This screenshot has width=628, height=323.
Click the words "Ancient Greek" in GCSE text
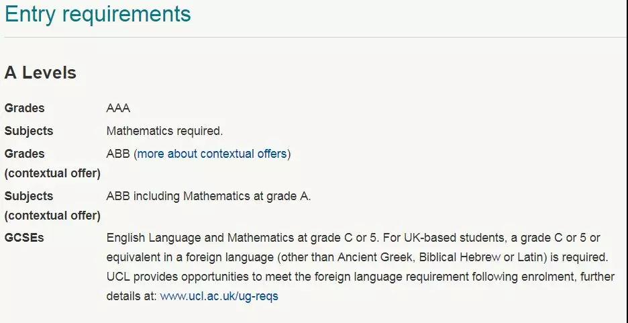tap(374, 257)
